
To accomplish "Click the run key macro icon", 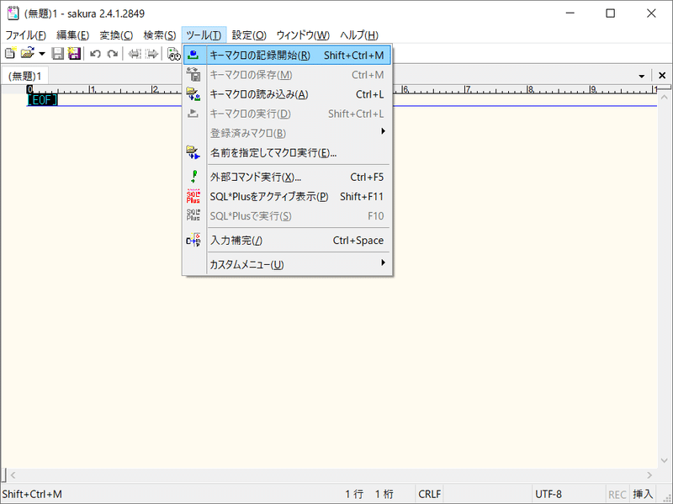I will click(193, 114).
